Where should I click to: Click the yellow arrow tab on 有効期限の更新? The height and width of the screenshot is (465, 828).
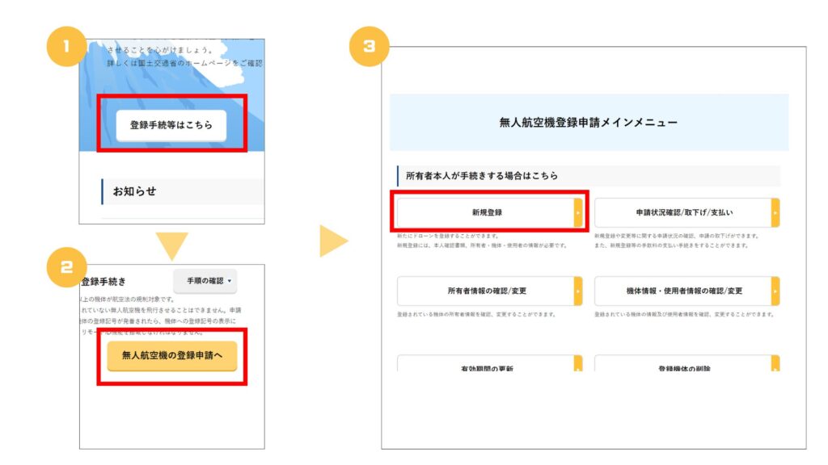click(578, 363)
